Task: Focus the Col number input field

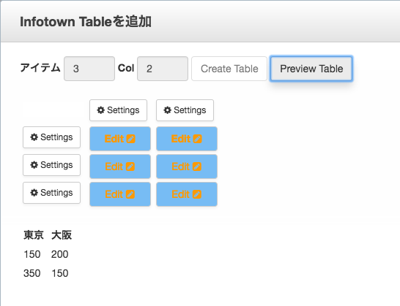Action: [163, 69]
